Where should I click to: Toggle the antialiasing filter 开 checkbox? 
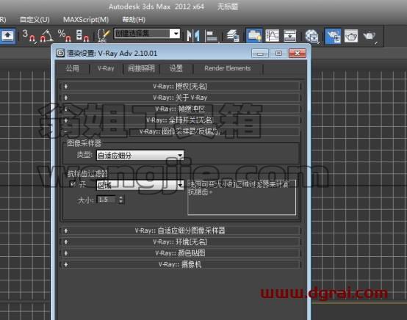click(x=73, y=184)
